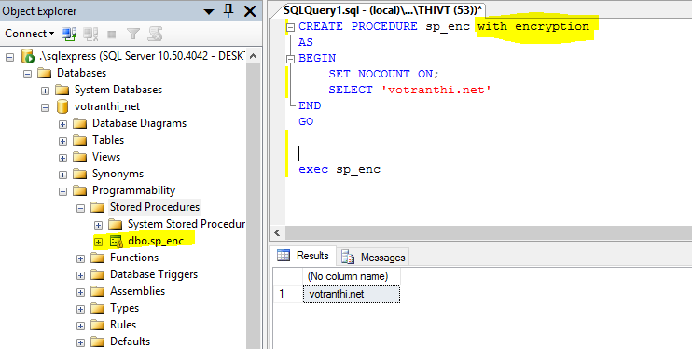Viewport: 692px width, 349px height.
Task: Select the Databases folder
Action: 81,73
